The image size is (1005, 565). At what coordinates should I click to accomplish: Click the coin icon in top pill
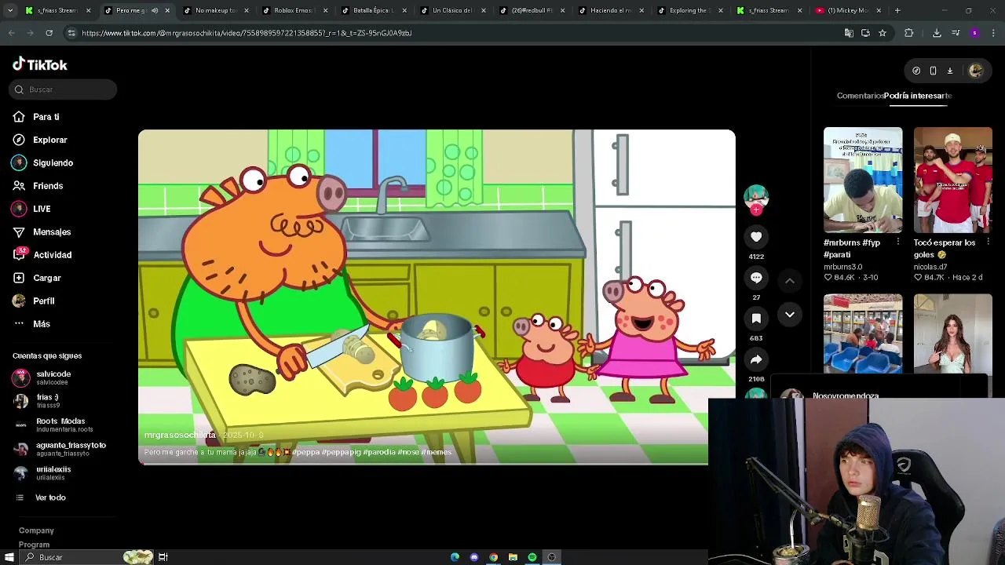click(x=916, y=71)
